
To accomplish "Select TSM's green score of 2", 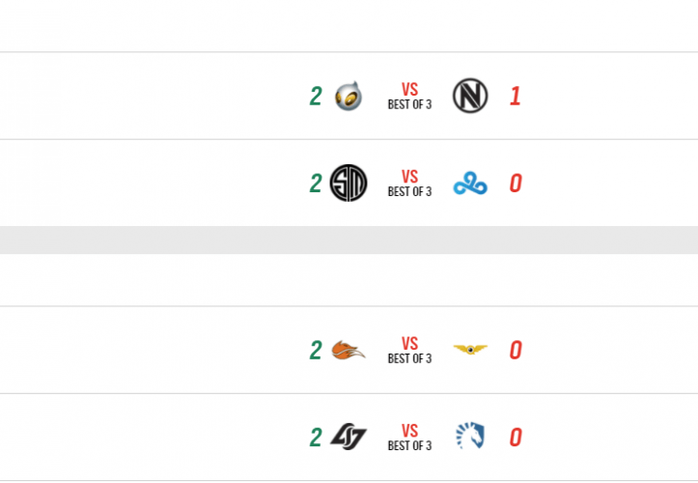I will pyautogui.click(x=316, y=183).
